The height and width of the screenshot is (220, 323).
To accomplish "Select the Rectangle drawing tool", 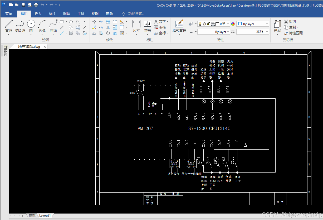I will click(x=62, y=22).
